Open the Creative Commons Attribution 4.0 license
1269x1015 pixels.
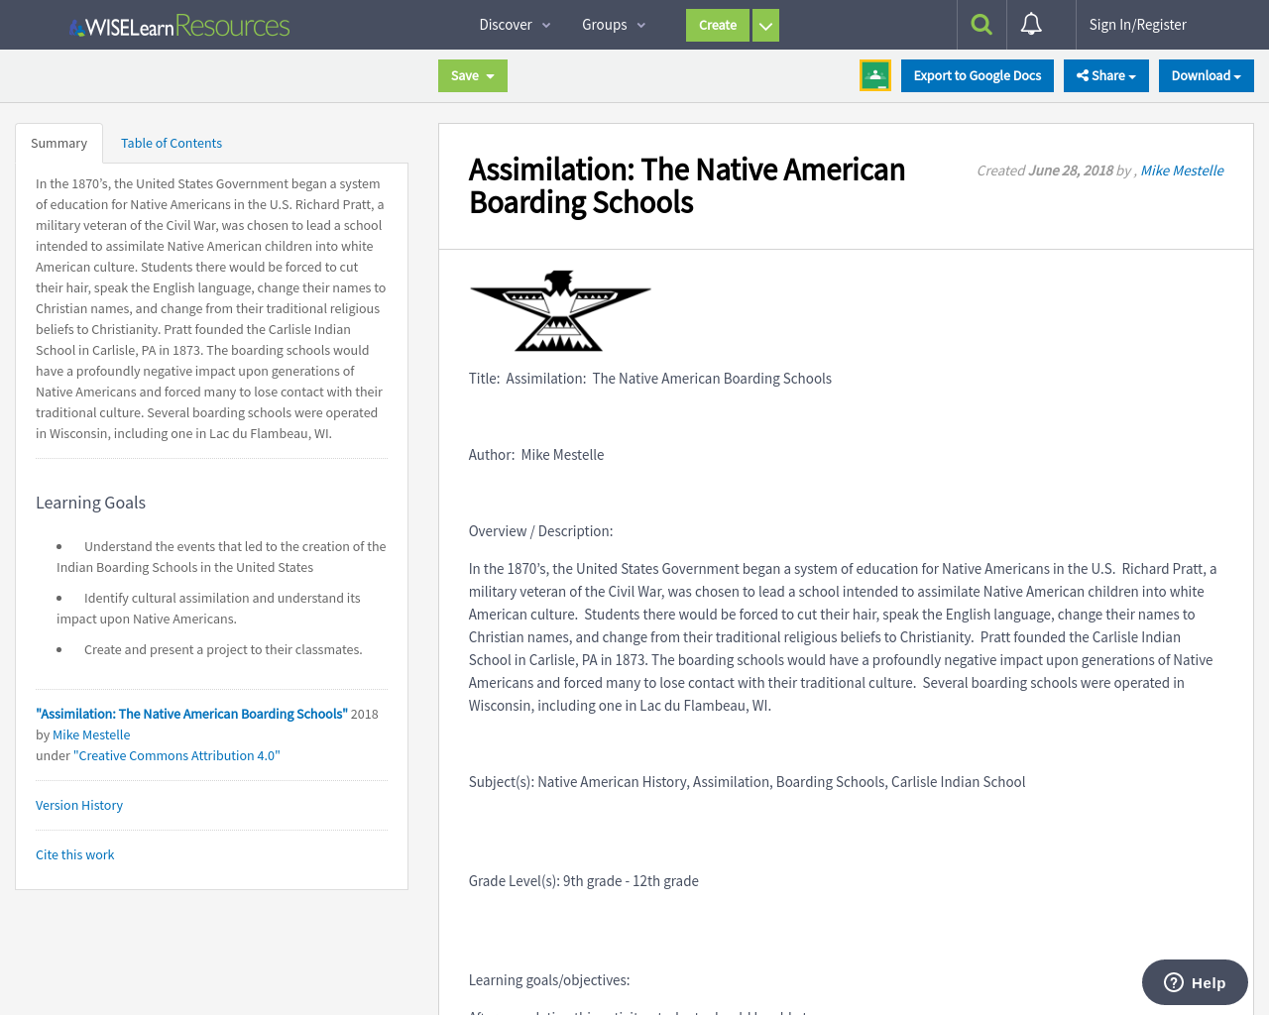tap(176, 753)
